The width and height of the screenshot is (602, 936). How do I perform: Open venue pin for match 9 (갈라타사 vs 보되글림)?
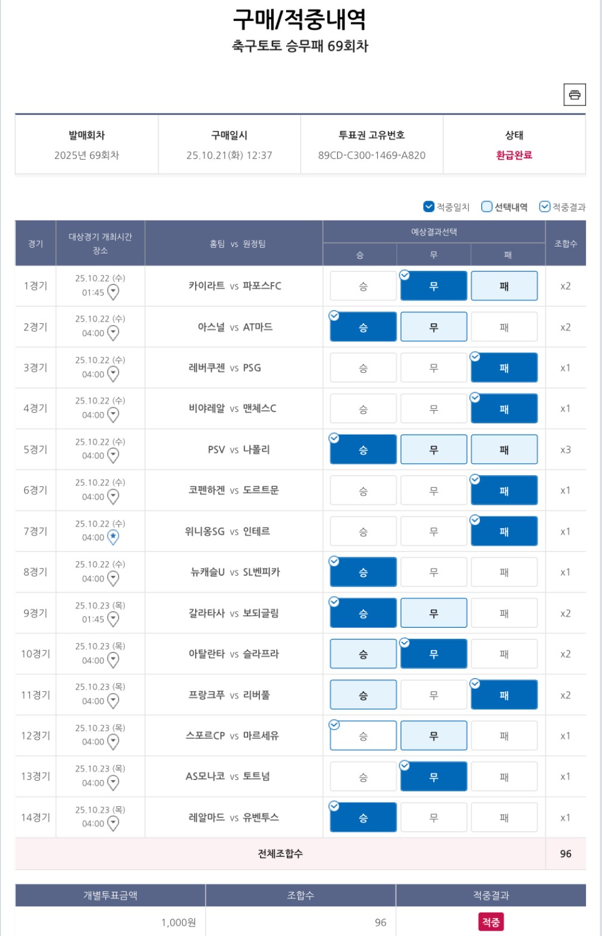(x=113, y=619)
